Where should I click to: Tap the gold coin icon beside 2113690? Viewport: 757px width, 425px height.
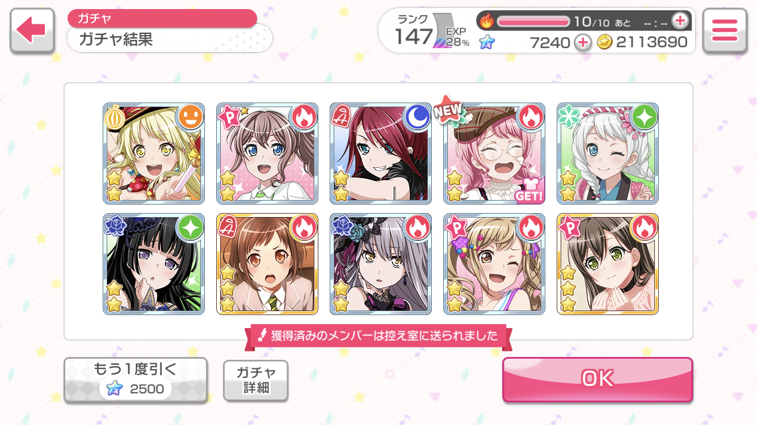pyautogui.click(x=605, y=42)
